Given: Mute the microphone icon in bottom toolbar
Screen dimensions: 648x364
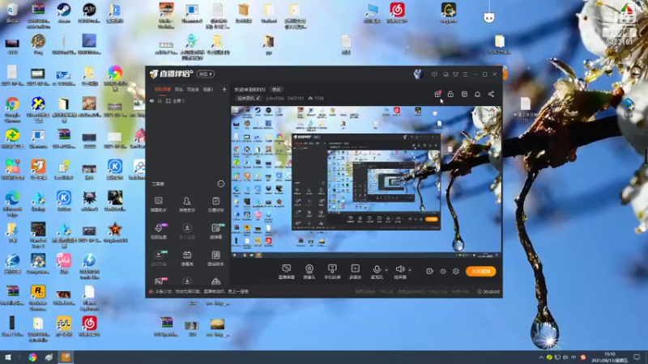Looking at the screenshot, I should 377,269.
